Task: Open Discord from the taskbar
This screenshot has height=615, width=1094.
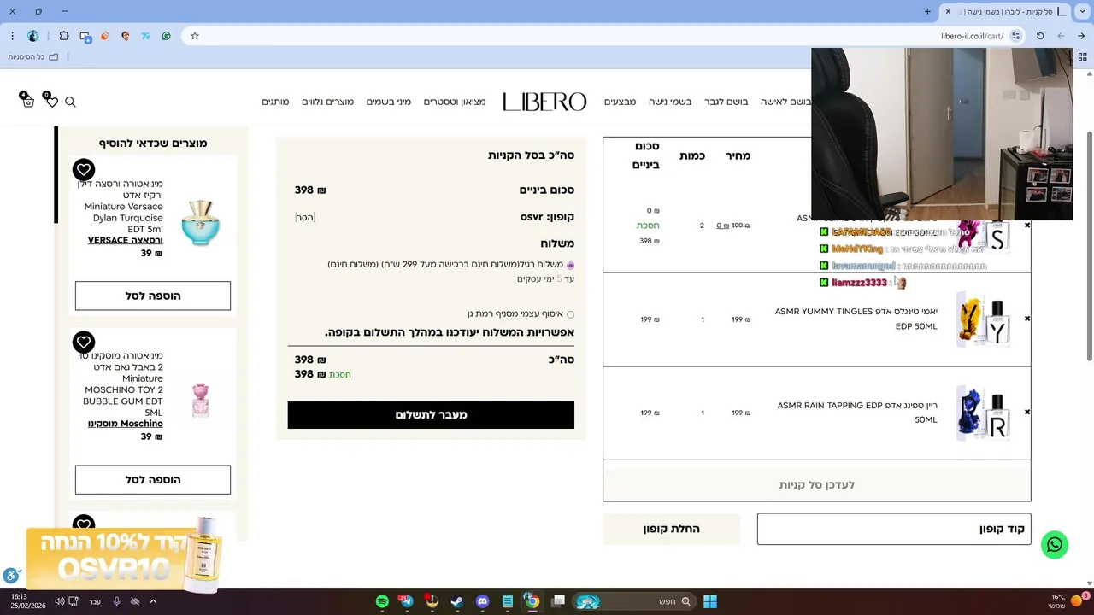Action: pos(482,601)
